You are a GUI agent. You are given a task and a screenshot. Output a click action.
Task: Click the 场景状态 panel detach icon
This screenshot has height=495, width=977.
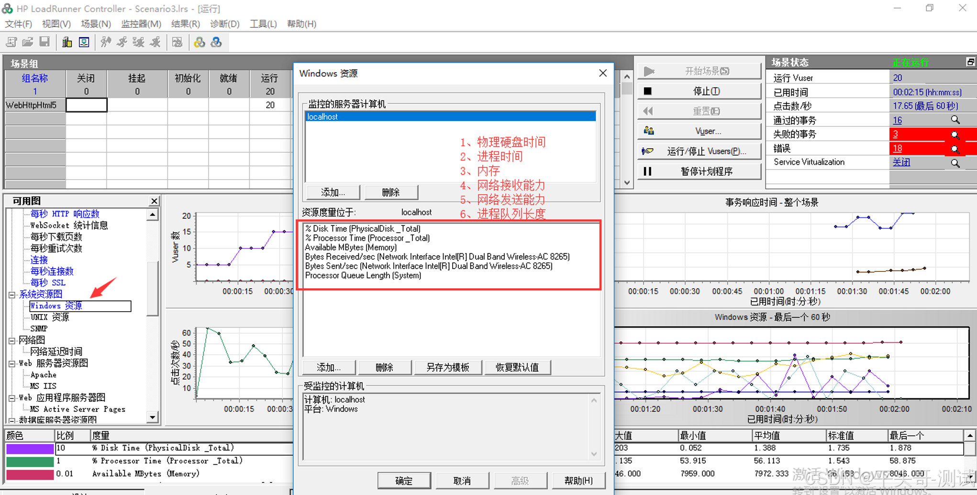970,62
